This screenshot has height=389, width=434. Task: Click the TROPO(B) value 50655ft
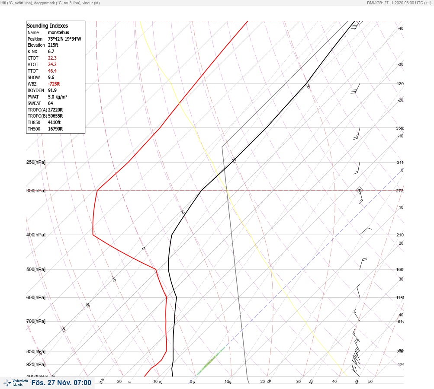pyautogui.click(x=55, y=116)
